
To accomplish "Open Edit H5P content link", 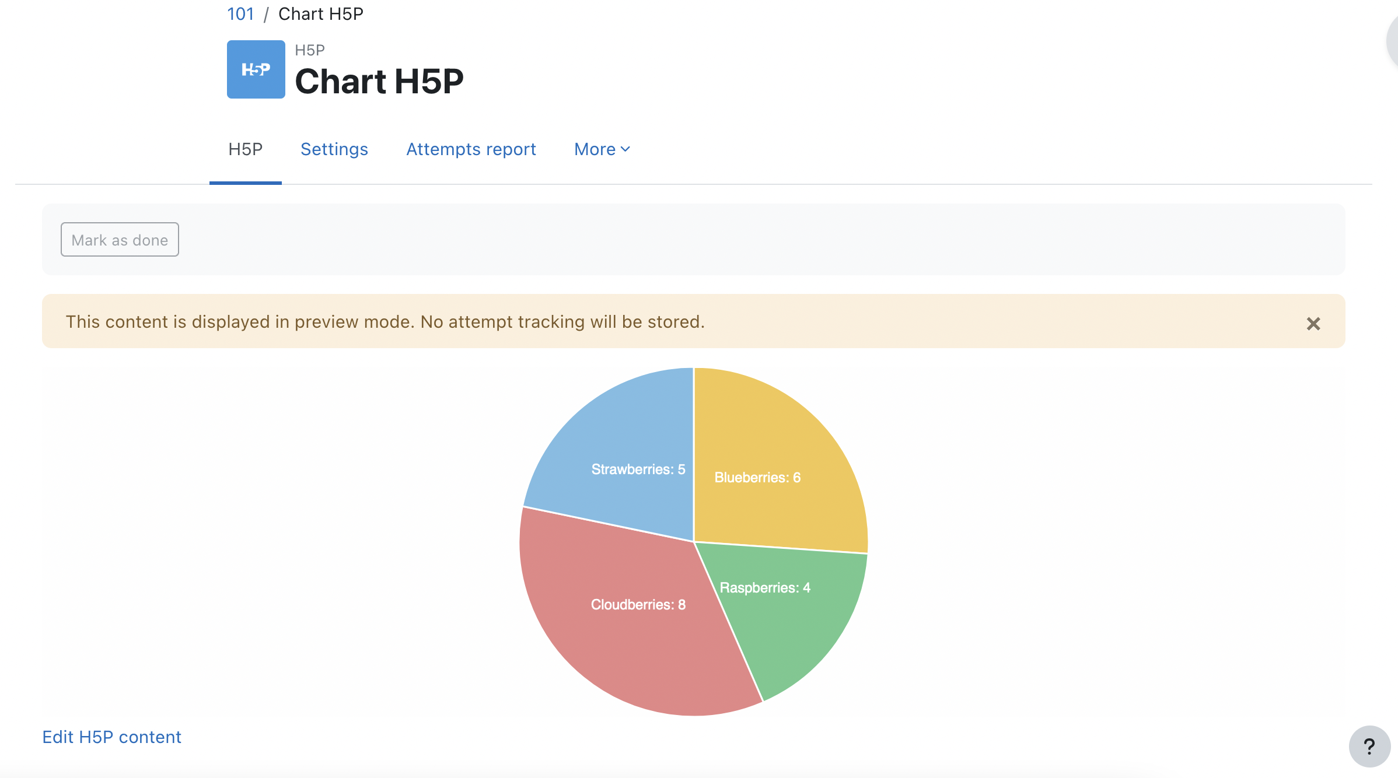I will 112,737.
